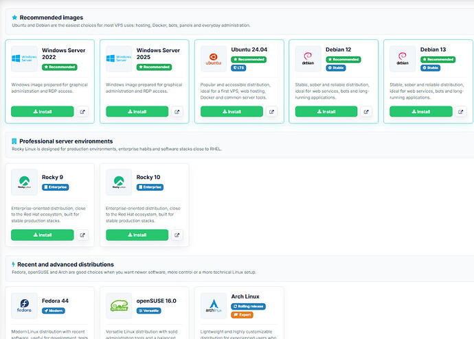Click Recommended badge on Debian 13
This screenshot has height=339, width=474.
click(438, 60)
